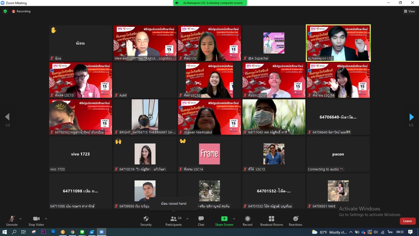Click '64711098' participant name label
The width and height of the screenshot is (419, 236).
point(72,206)
